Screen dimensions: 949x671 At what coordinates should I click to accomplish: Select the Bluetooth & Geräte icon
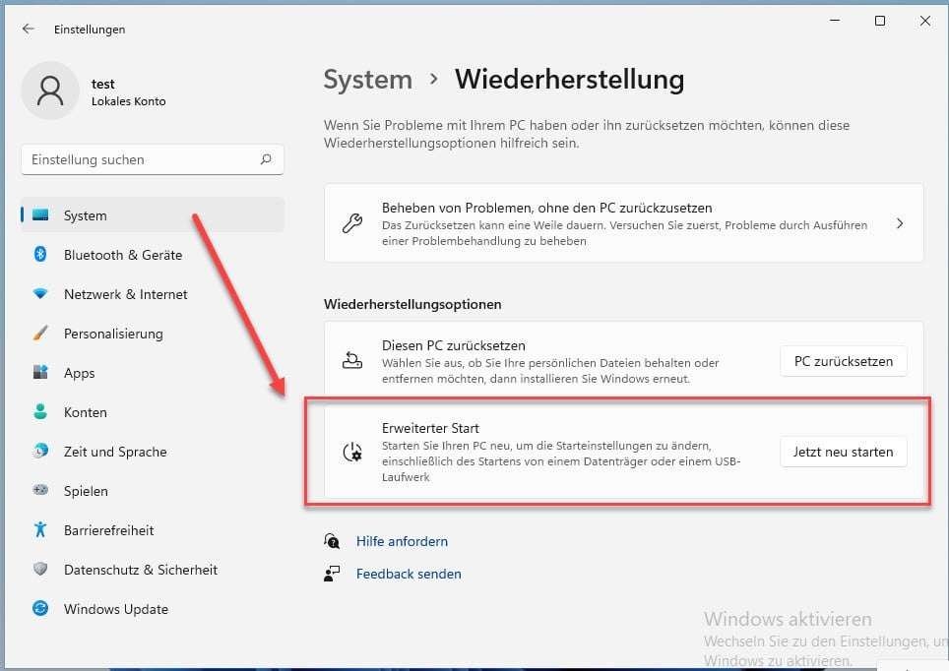pos(39,255)
